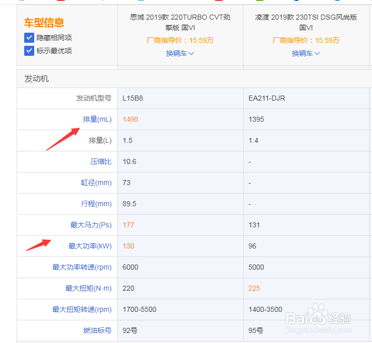Click the 排量(mL) parameter link

click(x=97, y=119)
